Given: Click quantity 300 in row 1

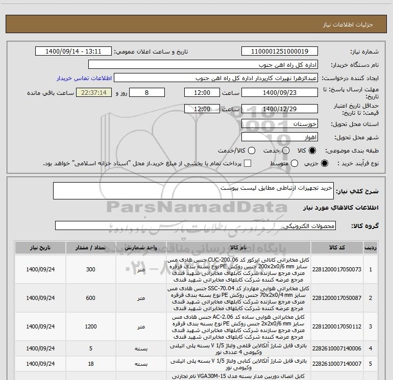Looking at the screenshot, I should tap(91, 269).
